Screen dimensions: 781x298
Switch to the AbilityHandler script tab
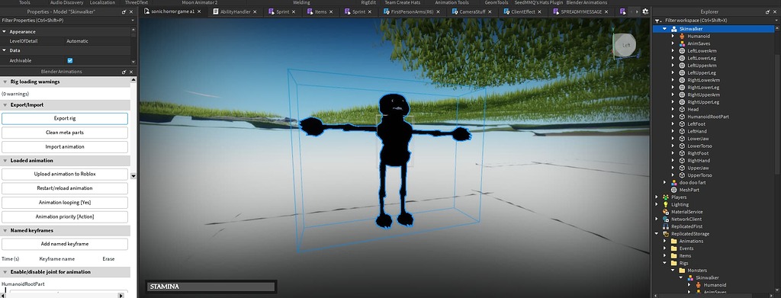click(236, 11)
